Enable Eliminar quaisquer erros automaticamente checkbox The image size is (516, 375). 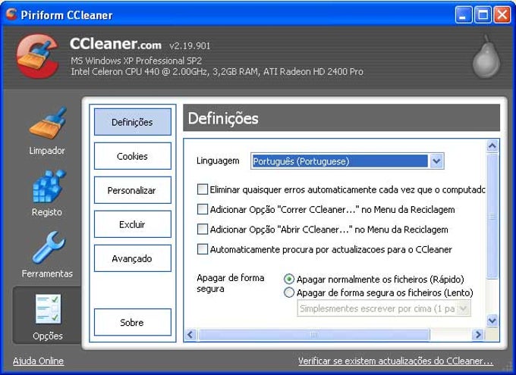click(203, 189)
